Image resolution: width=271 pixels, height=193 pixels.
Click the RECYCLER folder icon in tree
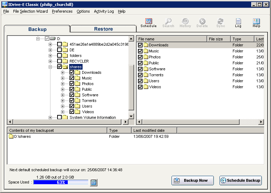65,61
